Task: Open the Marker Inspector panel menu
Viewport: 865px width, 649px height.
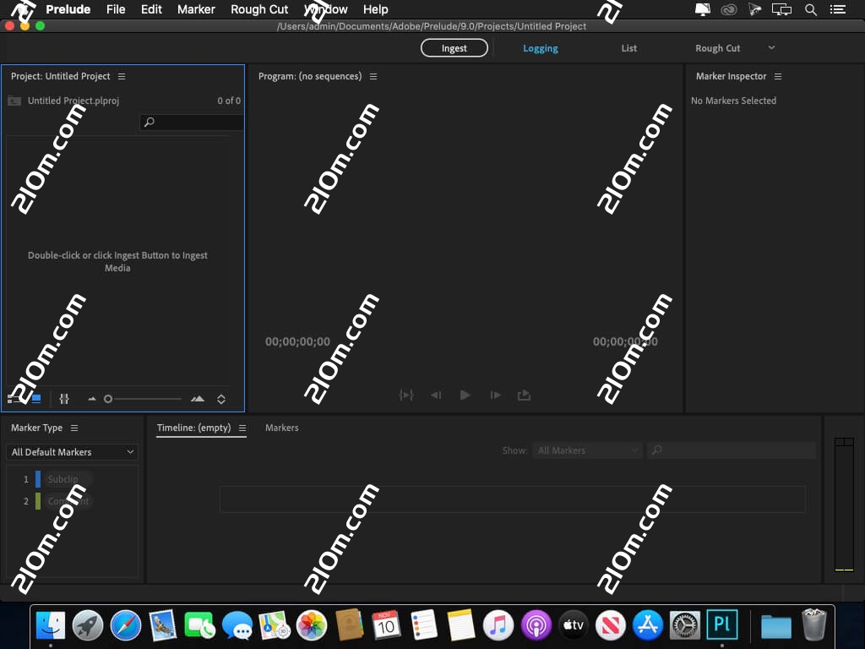Action: point(778,76)
